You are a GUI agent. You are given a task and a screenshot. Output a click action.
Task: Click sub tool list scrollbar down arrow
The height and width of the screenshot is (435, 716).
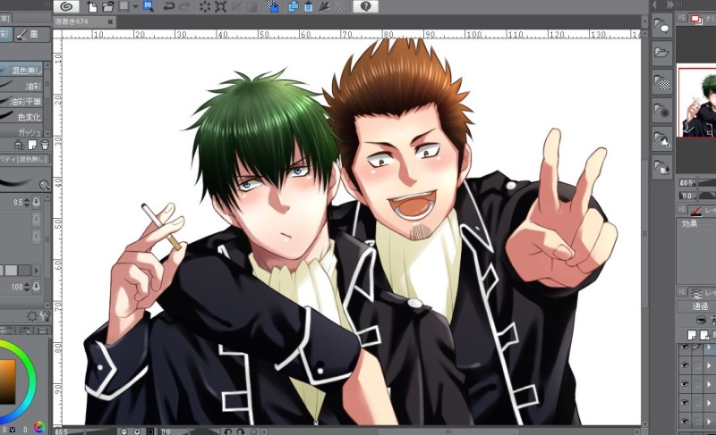point(47,133)
